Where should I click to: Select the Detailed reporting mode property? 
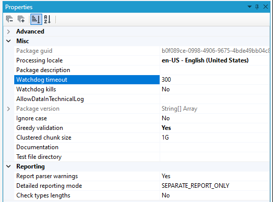(87, 186)
